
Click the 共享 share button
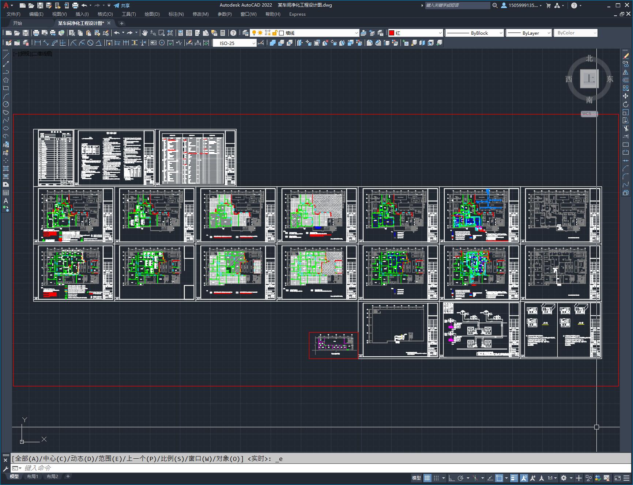[122, 5]
